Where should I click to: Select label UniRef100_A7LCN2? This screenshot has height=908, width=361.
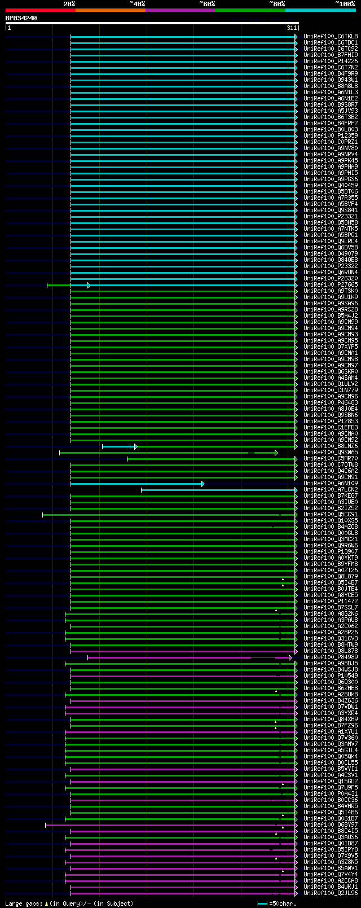click(331, 489)
